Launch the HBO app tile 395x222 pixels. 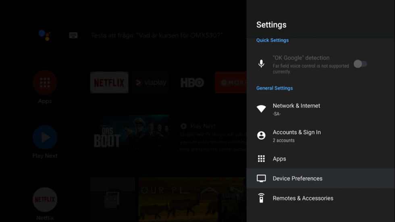click(x=193, y=82)
